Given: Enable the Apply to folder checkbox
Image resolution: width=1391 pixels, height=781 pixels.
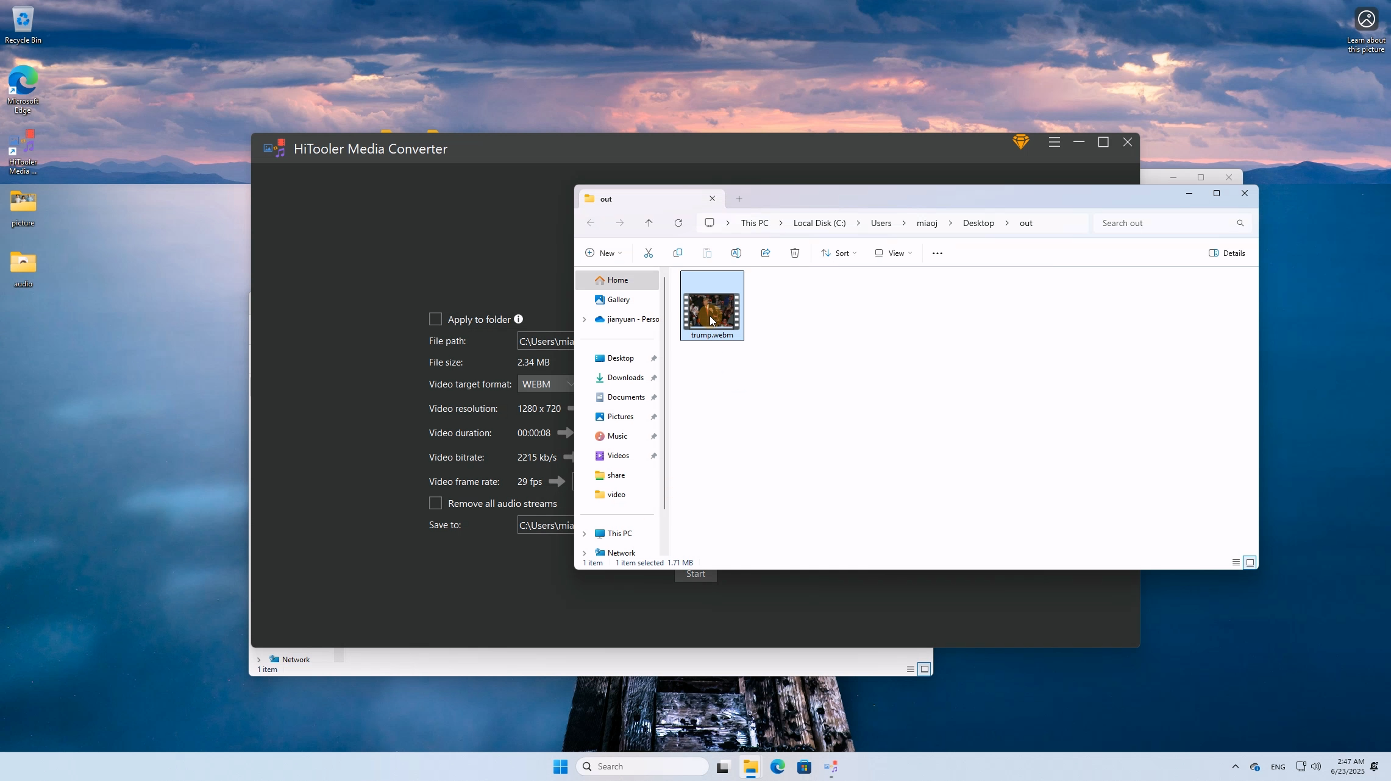Looking at the screenshot, I should (x=435, y=319).
